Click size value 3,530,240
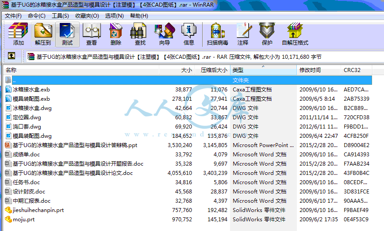Image resolution: width=384 pixels, height=231 pixels. coord(180,145)
